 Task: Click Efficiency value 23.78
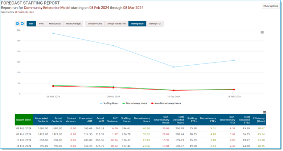point(261,140)
